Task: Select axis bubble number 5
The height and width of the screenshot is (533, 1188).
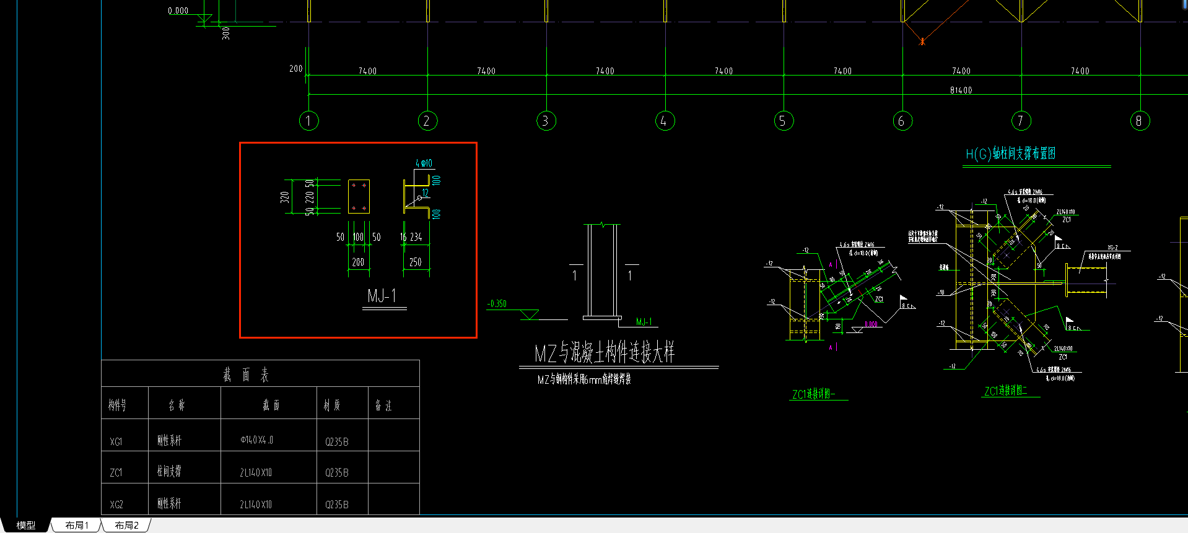Action: pos(784,121)
